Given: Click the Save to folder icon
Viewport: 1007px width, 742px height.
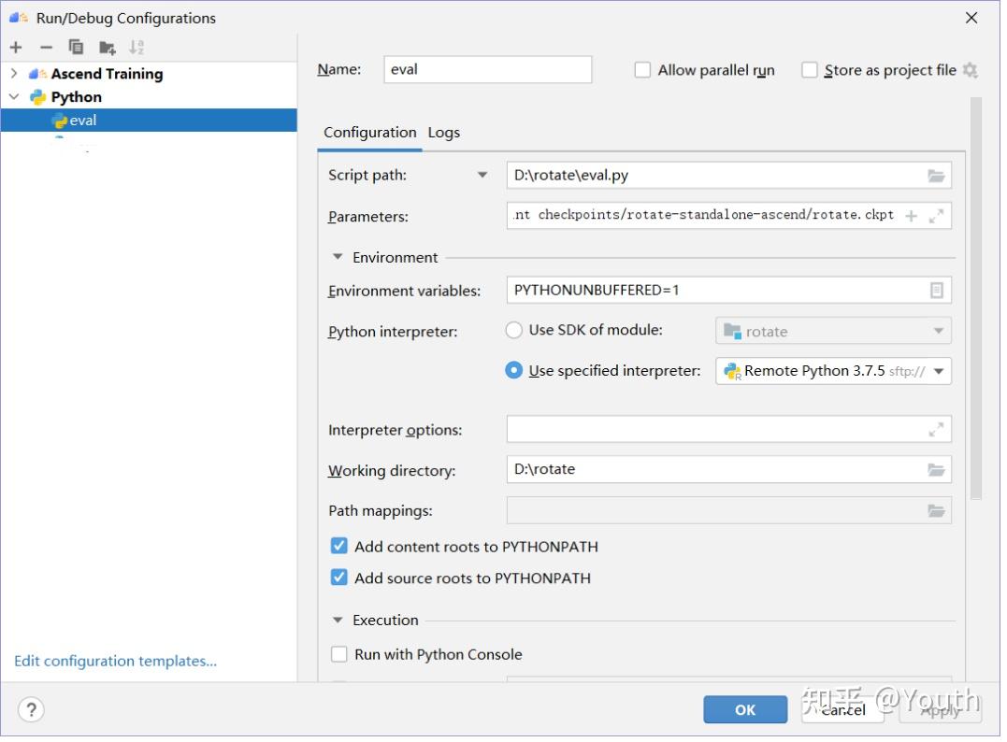Looking at the screenshot, I should [107, 48].
